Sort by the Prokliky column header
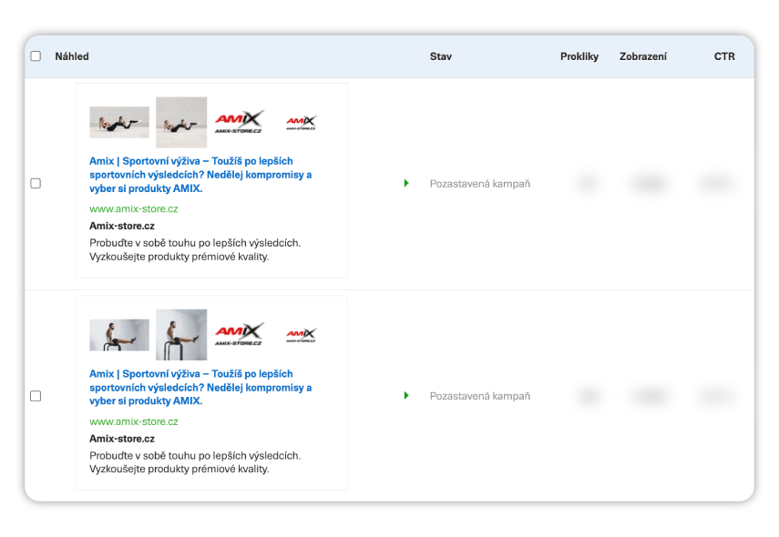 (x=579, y=56)
